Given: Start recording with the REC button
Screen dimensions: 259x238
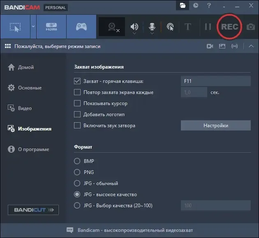Looking at the screenshot, I should click(x=229, y=27).
